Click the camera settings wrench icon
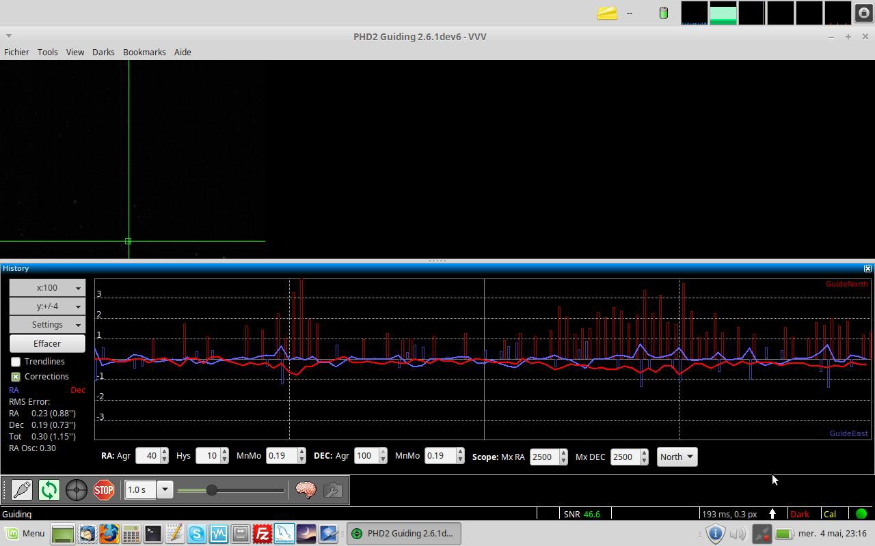875x546 pixels. pyautogui.click(x=333, y=489)
